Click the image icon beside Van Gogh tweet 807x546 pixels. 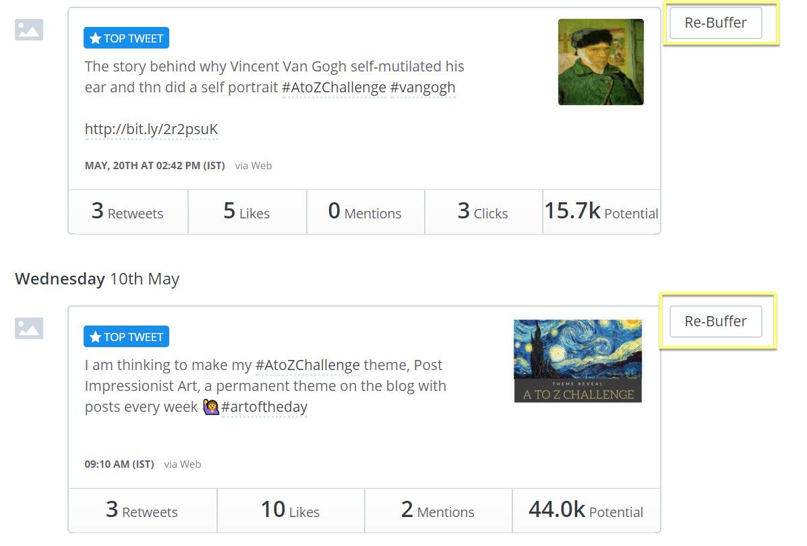click(29, 30)
